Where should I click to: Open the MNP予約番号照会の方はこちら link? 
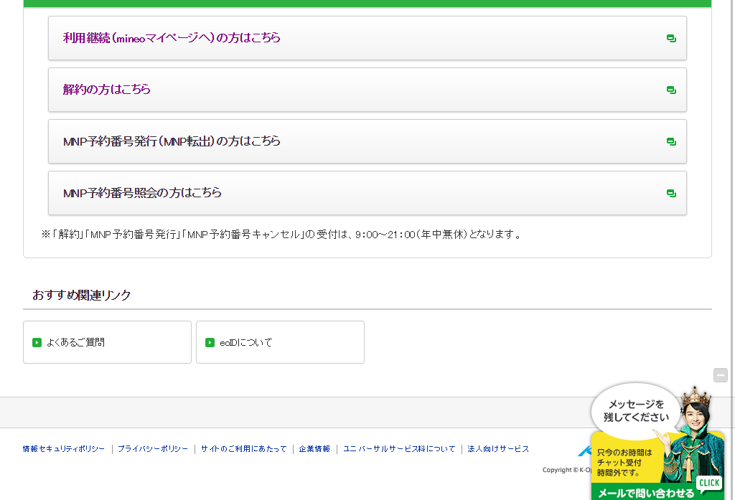(x=367, y=192)
